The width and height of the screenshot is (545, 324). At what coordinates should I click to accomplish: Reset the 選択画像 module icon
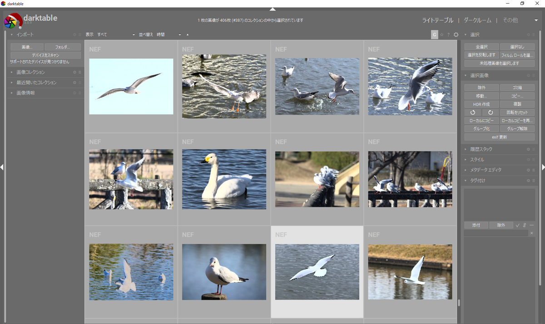tap(528, 75)
